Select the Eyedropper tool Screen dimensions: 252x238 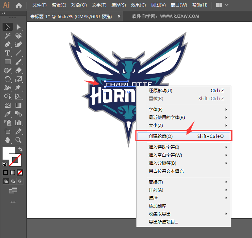click(8, 114)
